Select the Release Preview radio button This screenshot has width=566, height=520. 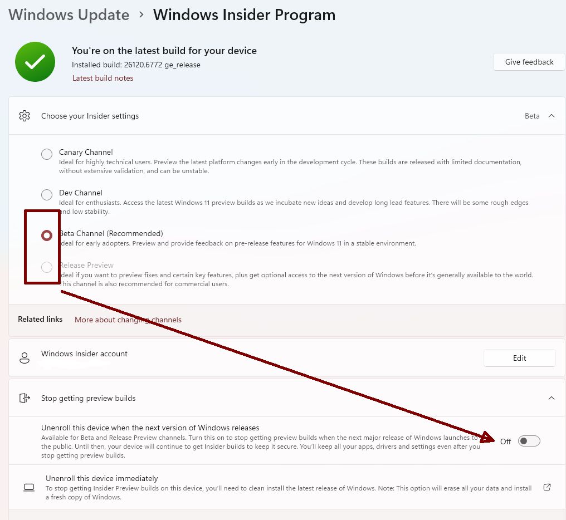pos(47,267)
